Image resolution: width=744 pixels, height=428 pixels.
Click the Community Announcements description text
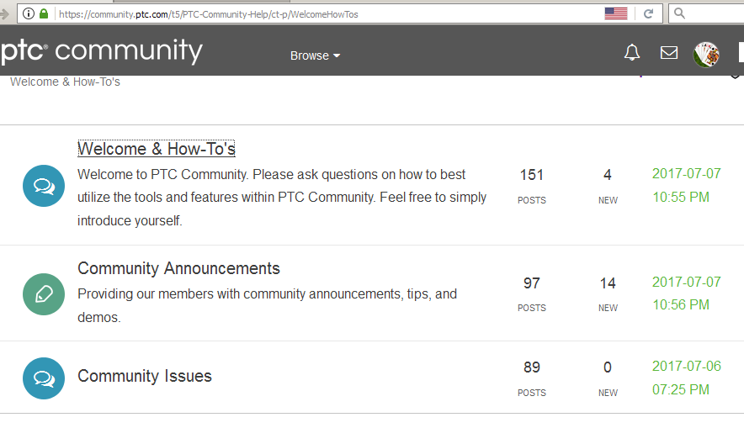[x=267, y=306]
